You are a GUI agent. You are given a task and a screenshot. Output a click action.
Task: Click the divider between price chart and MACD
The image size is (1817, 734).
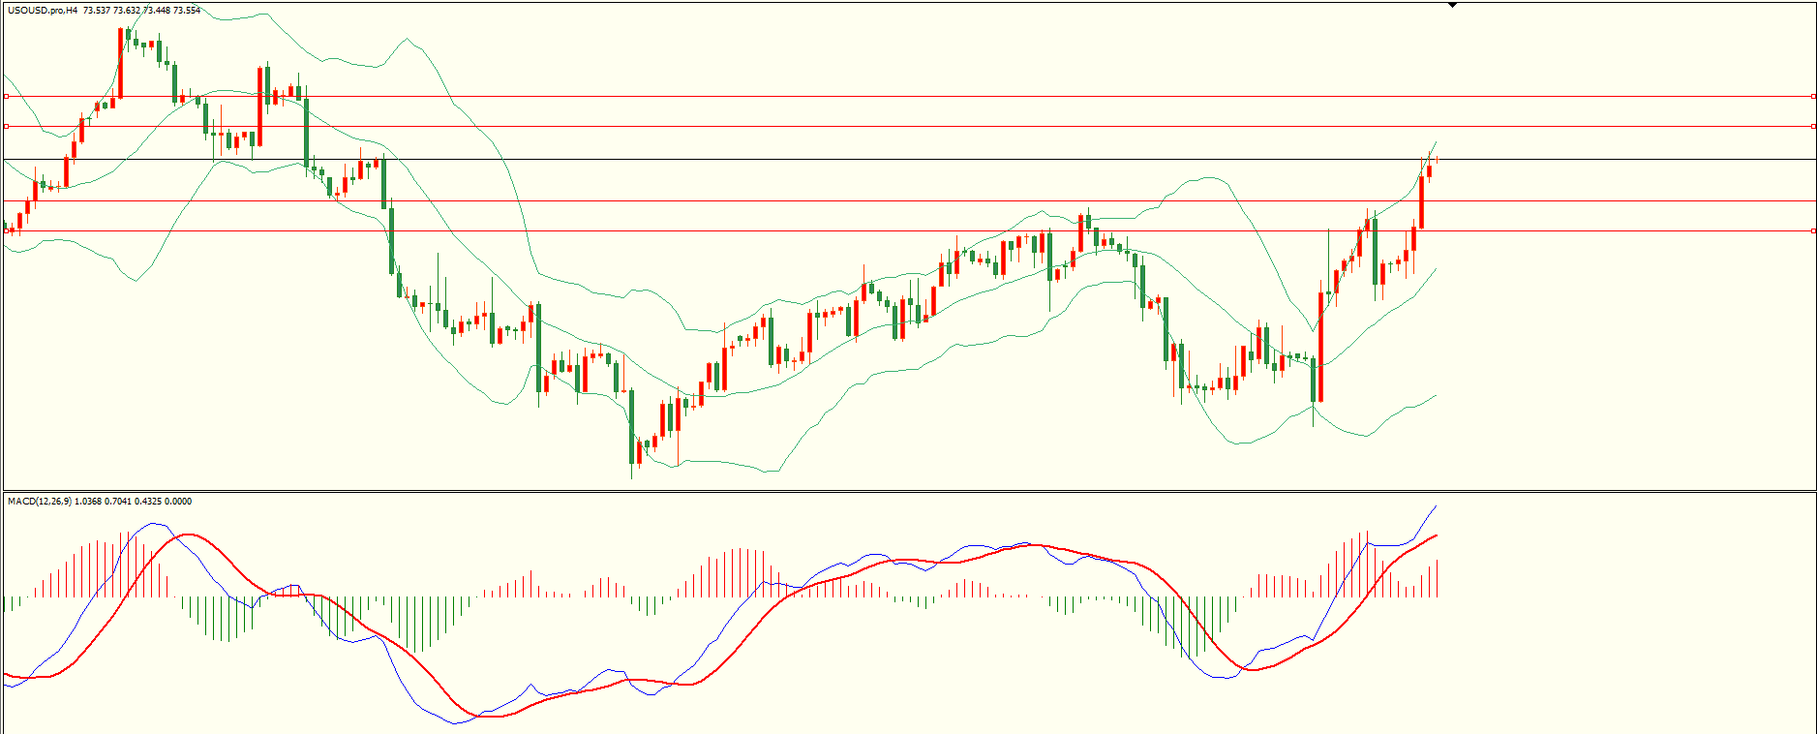pyautogui.click(x=908, y=491)
